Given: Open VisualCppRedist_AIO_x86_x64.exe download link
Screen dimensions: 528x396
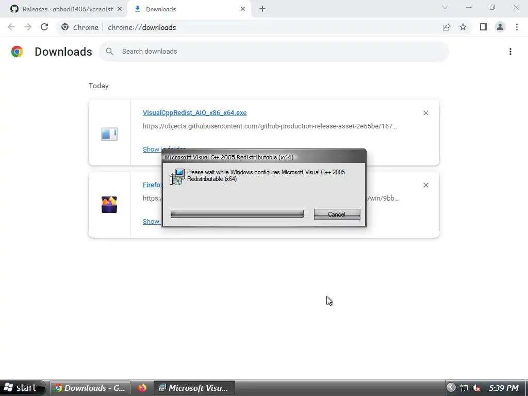Looking at the screenshot, I should point(194,113).
